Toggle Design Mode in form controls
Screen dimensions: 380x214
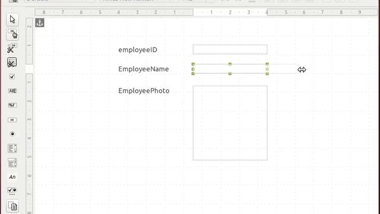12,34
